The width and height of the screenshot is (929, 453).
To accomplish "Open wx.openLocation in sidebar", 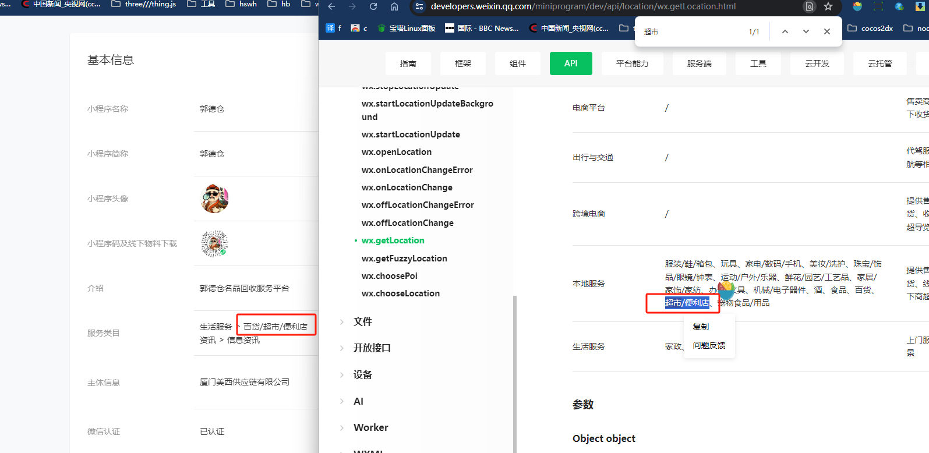I will (x=397, y=152).
